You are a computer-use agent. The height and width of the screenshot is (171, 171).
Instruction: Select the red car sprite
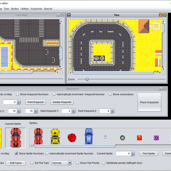click(x=38, y=136)
